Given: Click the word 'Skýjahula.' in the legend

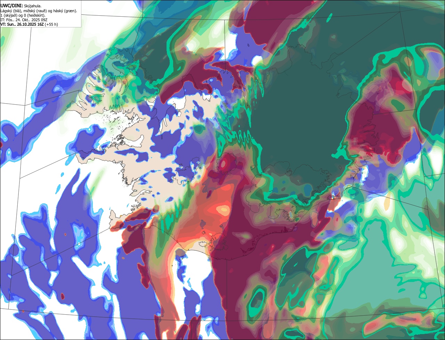Looking at the screenshot, I should coord(33,6).
